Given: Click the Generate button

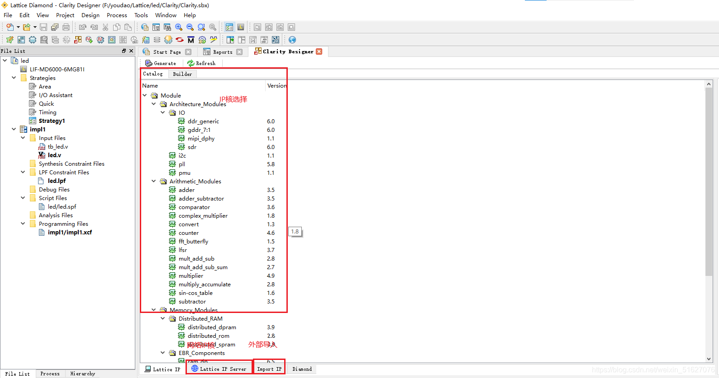Looking at the screenshot, I should (161, 63).
